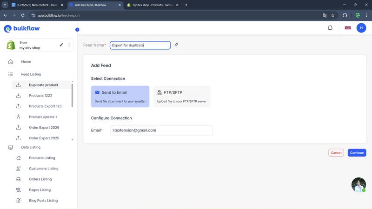Change language via the UK flag icon
Screen dimensions: 372x209
pyautogui.click(x=347, y=28)
